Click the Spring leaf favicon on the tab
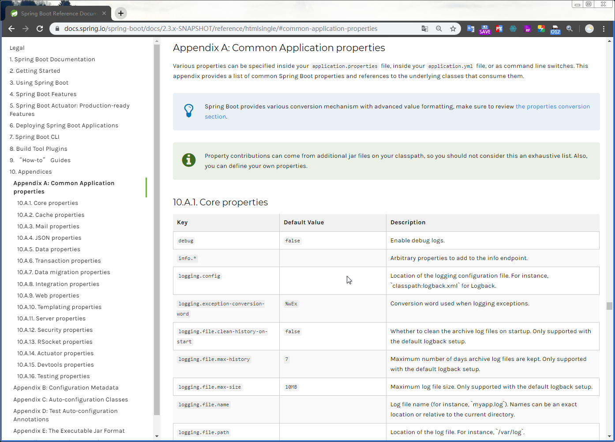This screenshot has width=615, height=442. (x=14, y=13)
